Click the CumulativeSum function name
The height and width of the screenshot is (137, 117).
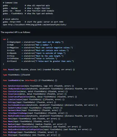[x=15, y=100]
